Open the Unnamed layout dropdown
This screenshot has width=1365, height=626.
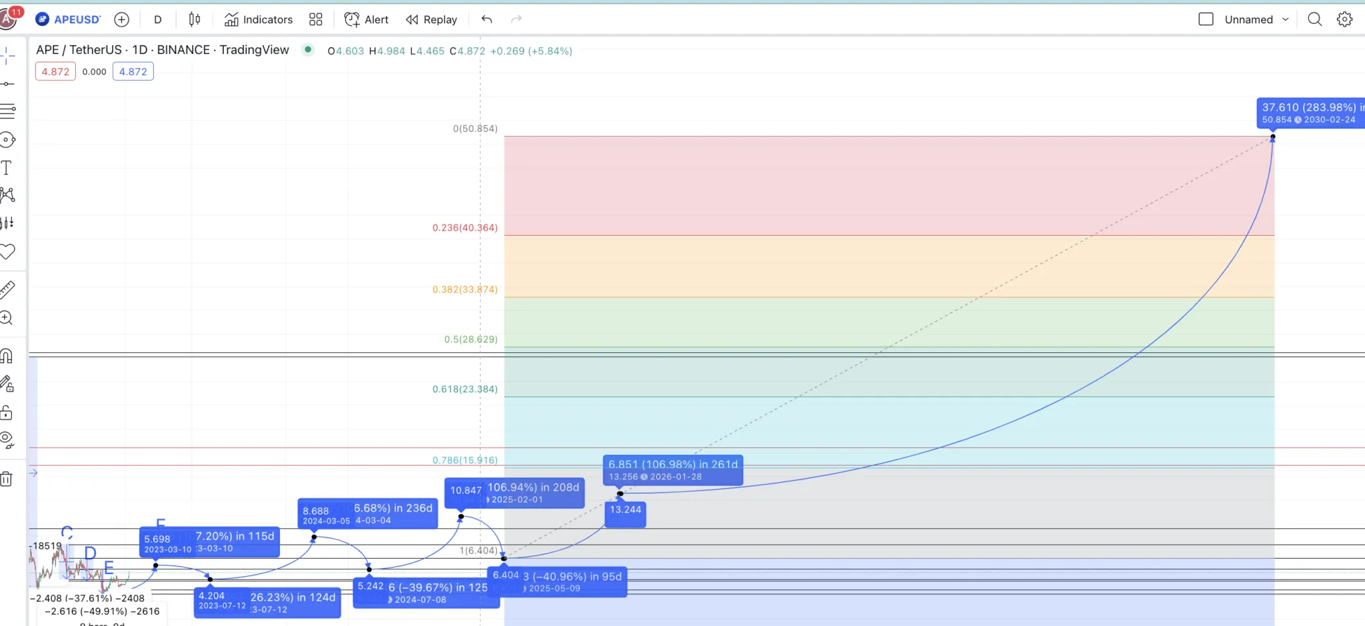coord(1256,19)
